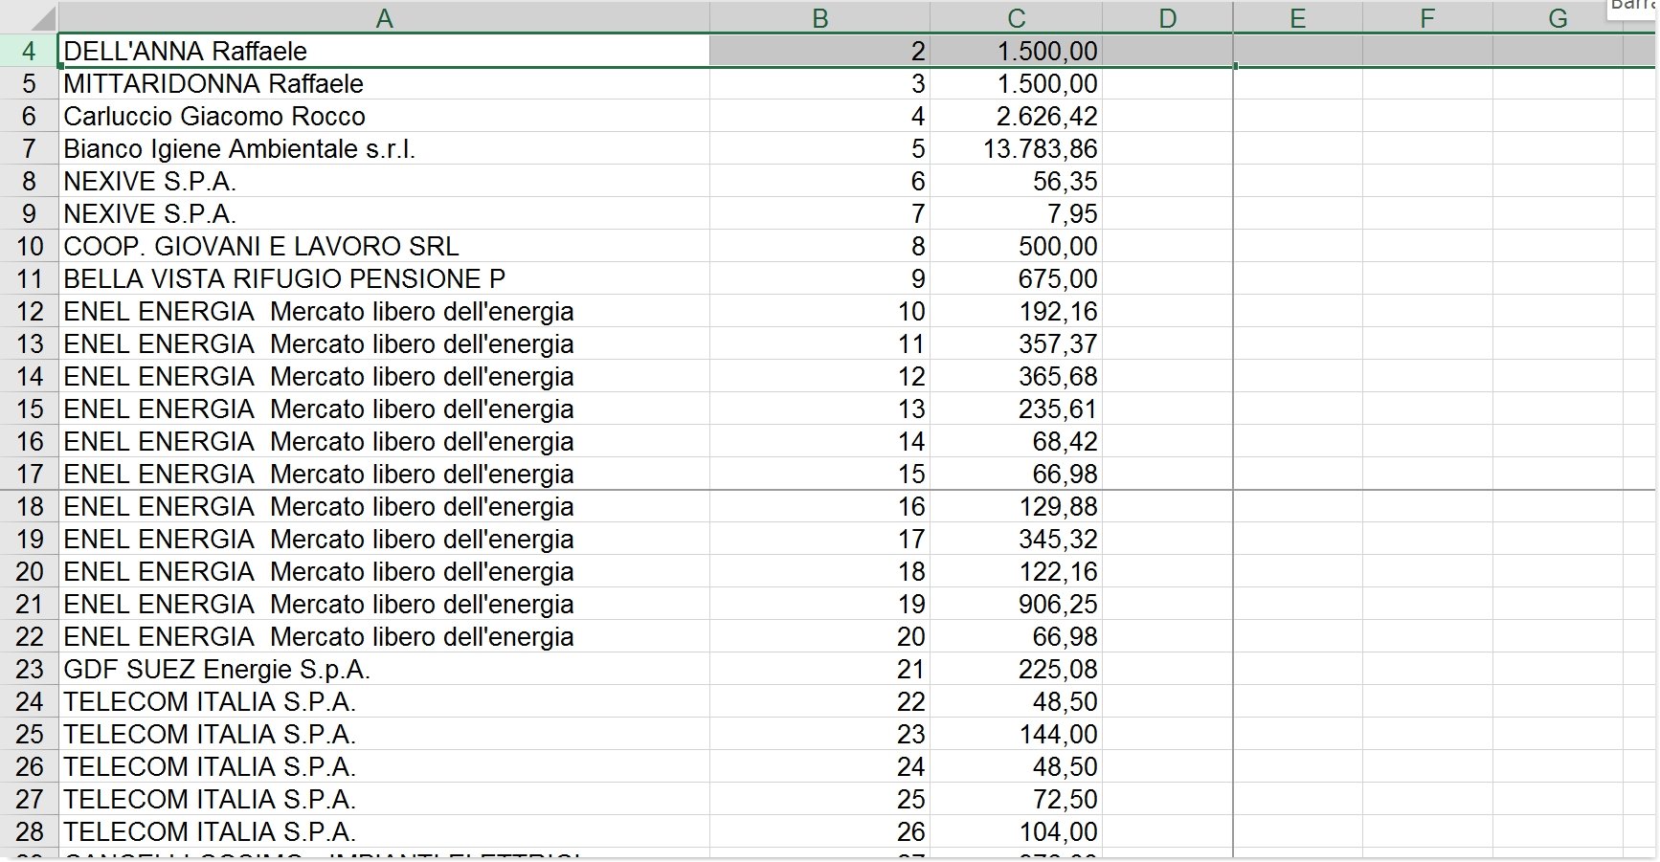Click number 2 in column B
1660x862 pixels.
click(x=819, y=51)
